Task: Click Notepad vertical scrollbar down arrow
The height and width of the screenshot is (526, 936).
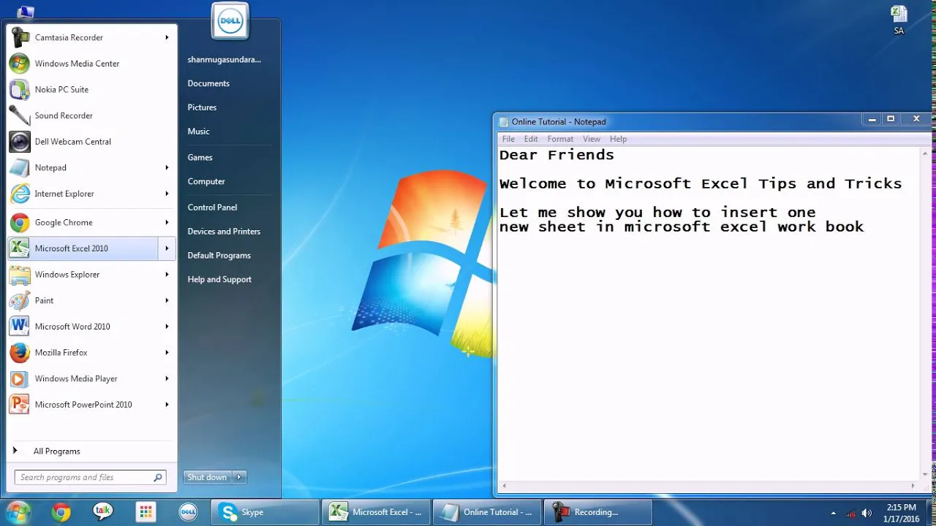Action: tap(925, 475)
